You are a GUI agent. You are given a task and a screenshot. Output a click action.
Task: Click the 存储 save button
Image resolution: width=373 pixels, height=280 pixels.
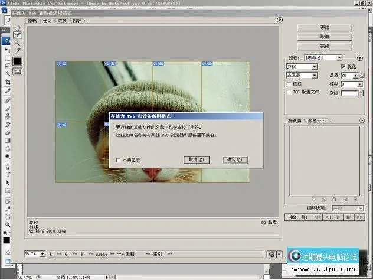click(325, 27)
